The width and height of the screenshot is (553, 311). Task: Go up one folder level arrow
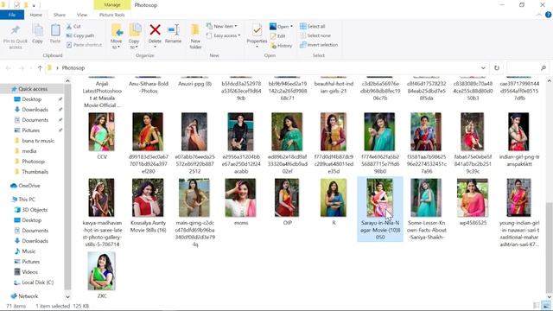40,68
